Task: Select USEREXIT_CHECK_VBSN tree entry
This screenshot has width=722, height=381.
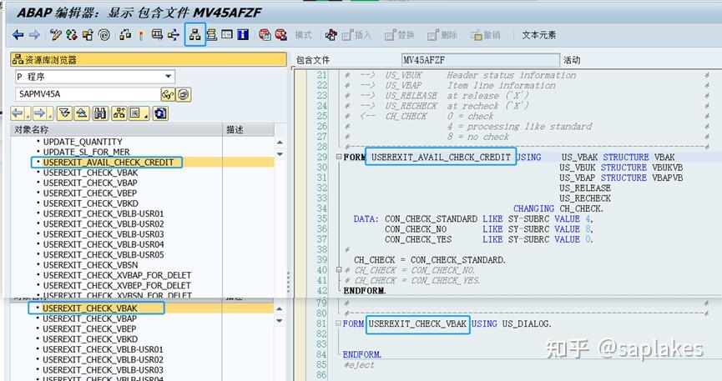Action: (x=91, y=265)
